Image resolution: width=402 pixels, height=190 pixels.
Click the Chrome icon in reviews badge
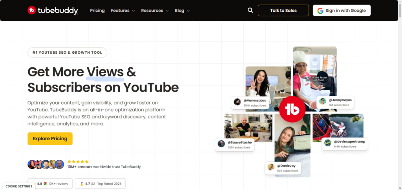(46, 184)
